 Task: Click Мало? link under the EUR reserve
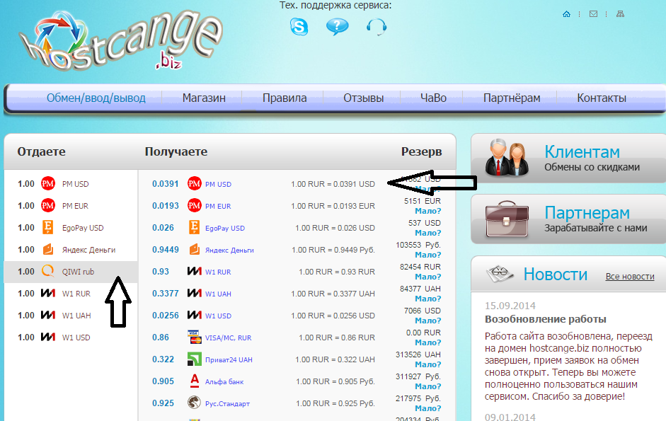point(427,211)
